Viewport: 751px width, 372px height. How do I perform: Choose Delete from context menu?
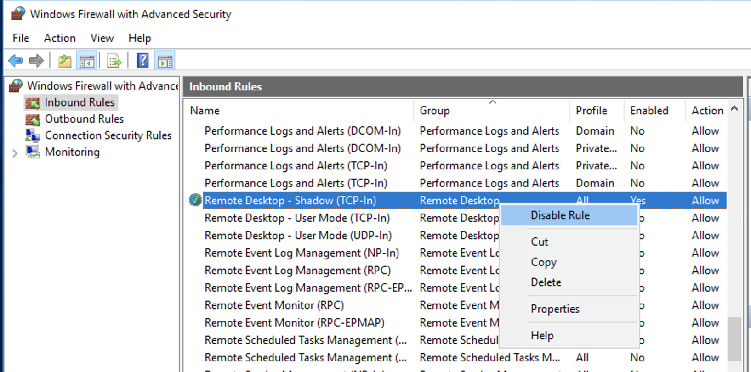[569, 282]
